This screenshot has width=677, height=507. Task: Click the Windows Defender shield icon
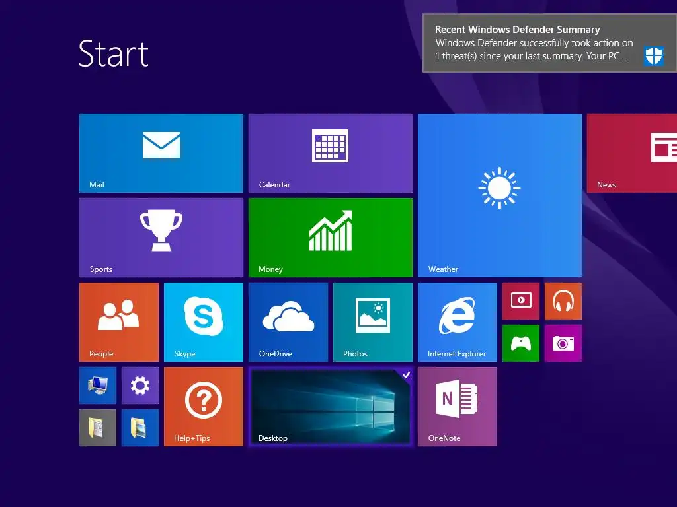coord(654,56)
